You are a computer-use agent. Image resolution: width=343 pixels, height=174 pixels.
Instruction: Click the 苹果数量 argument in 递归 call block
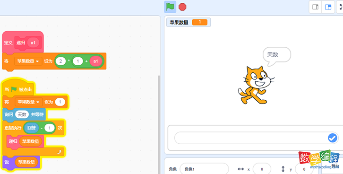point(30,141)
